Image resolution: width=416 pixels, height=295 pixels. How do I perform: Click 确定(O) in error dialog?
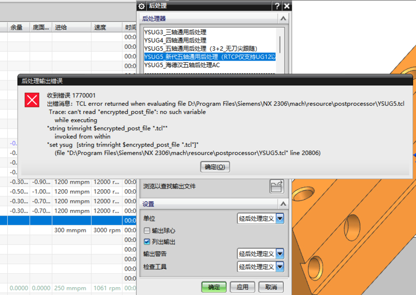(x=215, y=167)
